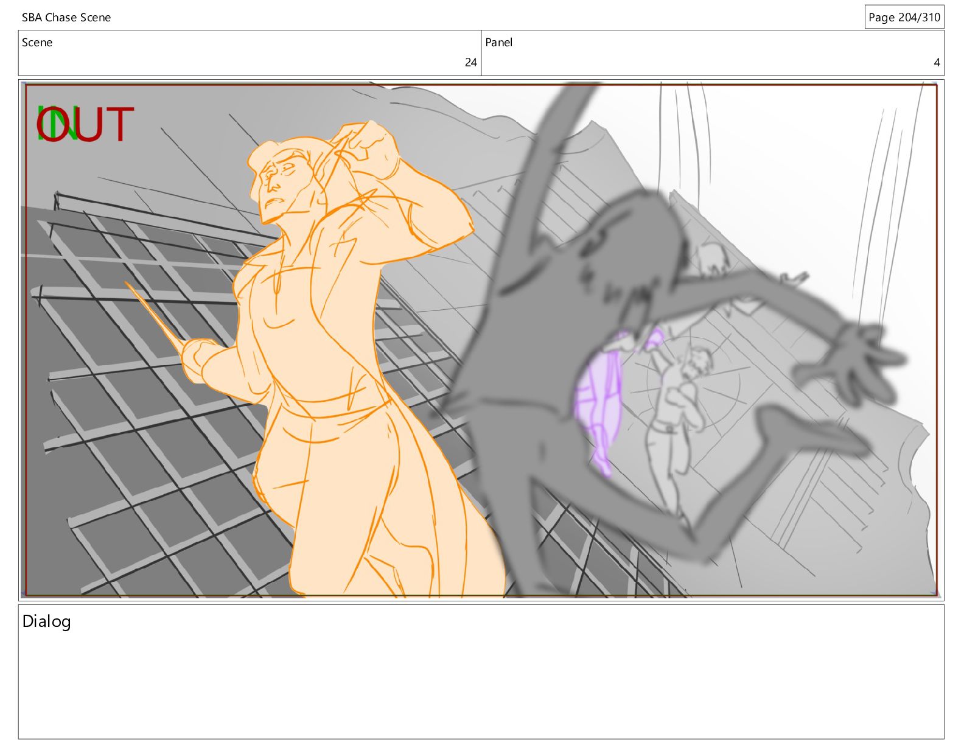
Task: Click the 'Page 204/310' page indicator
Action: click(904, 17)
